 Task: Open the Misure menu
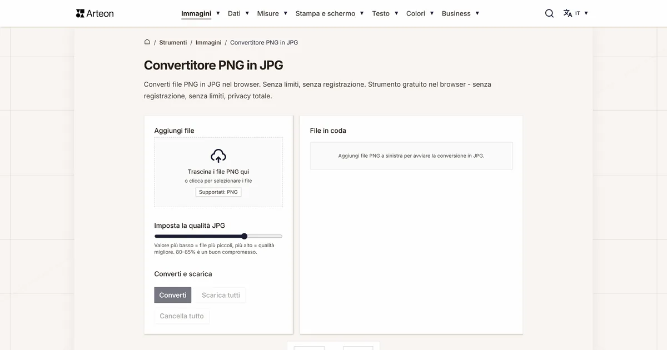[x=268, y=13]
